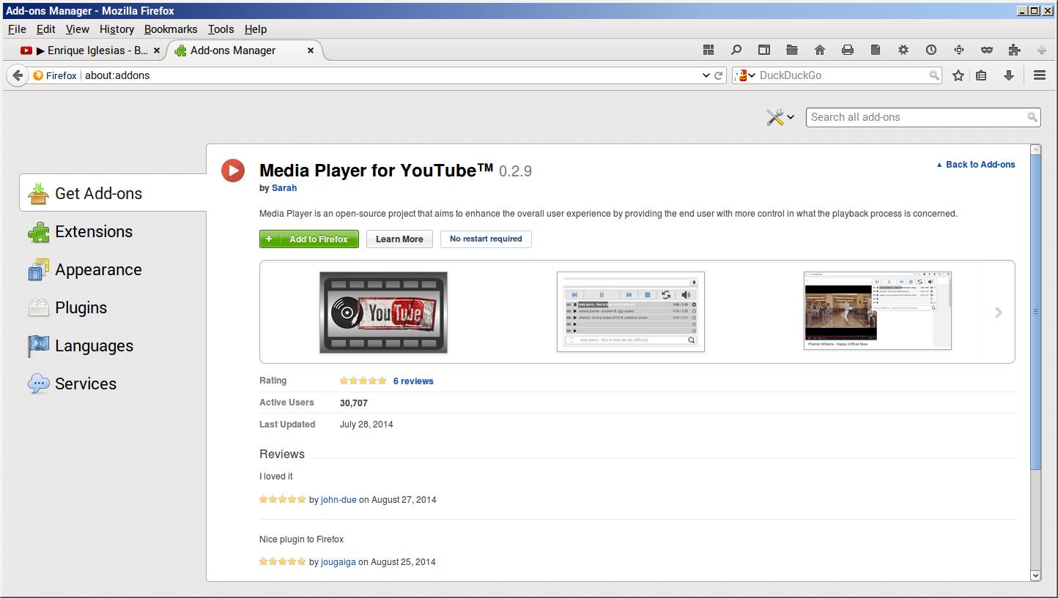This screenshot has width=1058, height=598.
Task: Bookmark this page with the star icon
Action: 958,75
